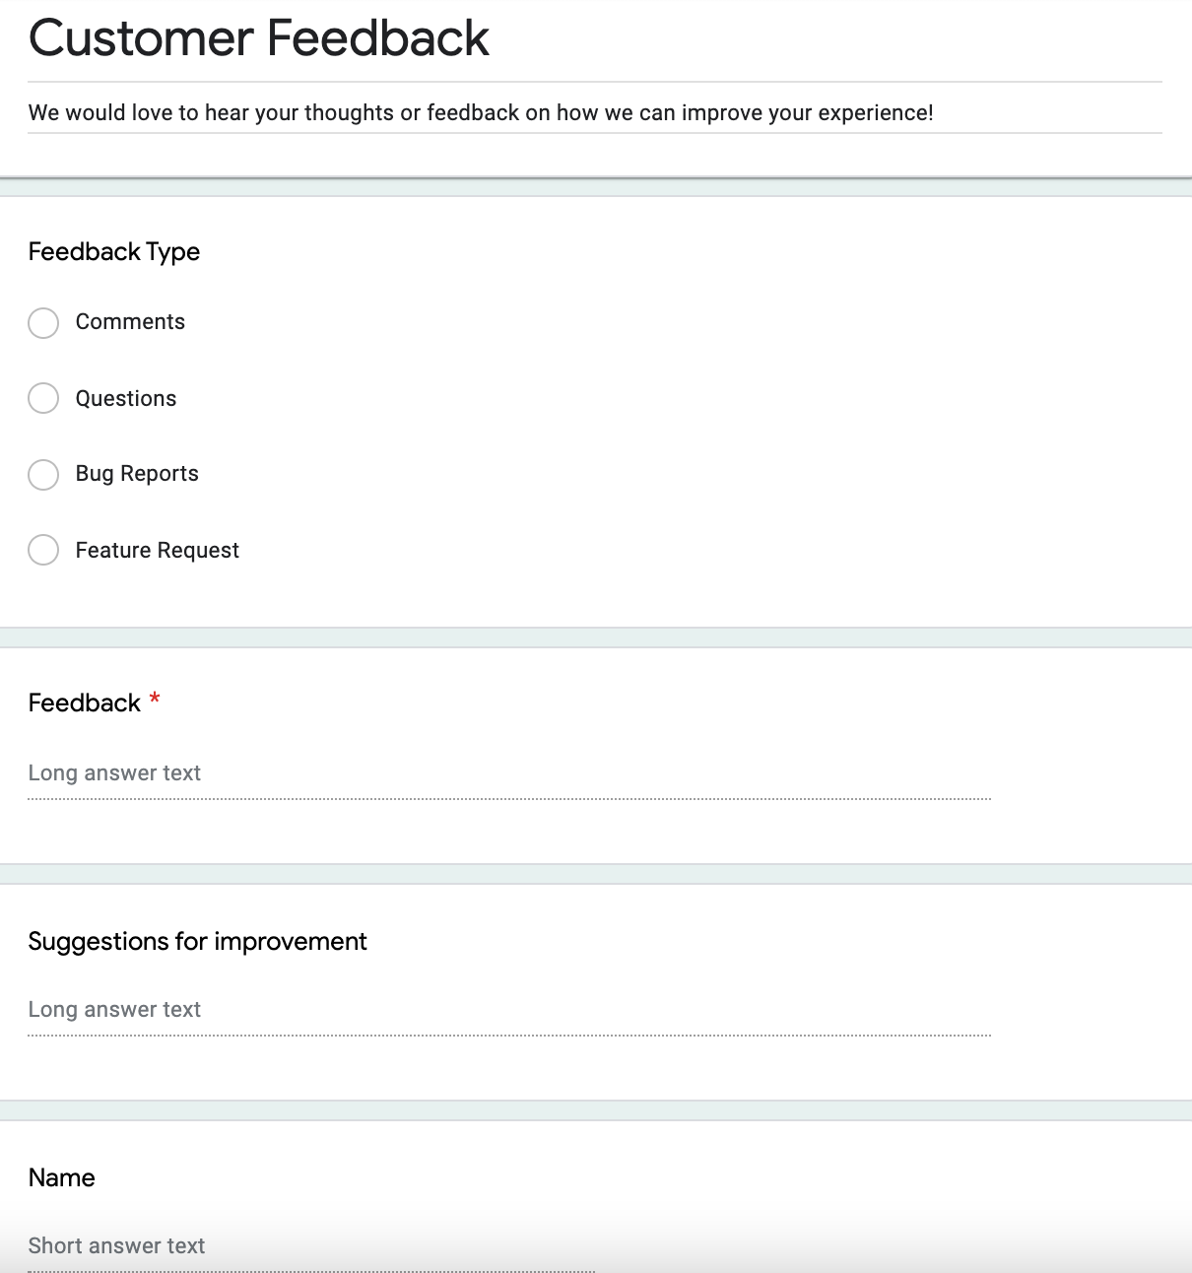Click the divider between Suggestions and Name cards
This screenshot has width=1192, height=1273.
(596, 1110)
